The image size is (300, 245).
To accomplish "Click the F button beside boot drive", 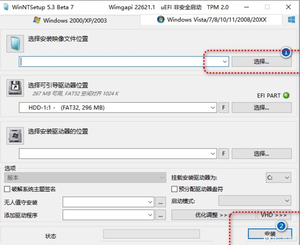I will 224,108.
